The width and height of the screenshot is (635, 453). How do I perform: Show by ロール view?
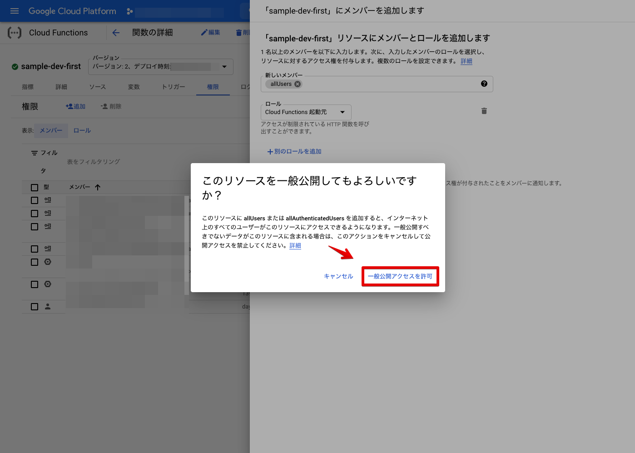(82, 130)
